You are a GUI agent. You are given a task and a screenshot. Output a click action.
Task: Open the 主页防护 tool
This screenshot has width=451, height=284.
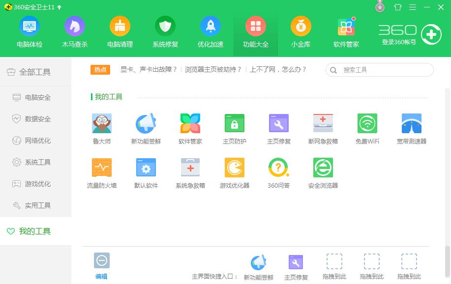[235, 129]
